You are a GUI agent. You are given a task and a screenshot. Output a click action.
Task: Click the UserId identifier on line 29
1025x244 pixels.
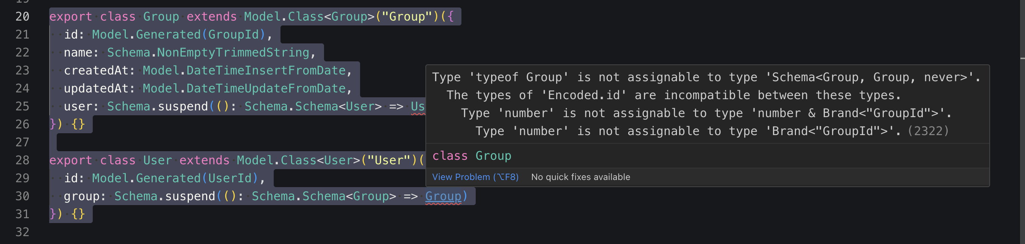229,178
